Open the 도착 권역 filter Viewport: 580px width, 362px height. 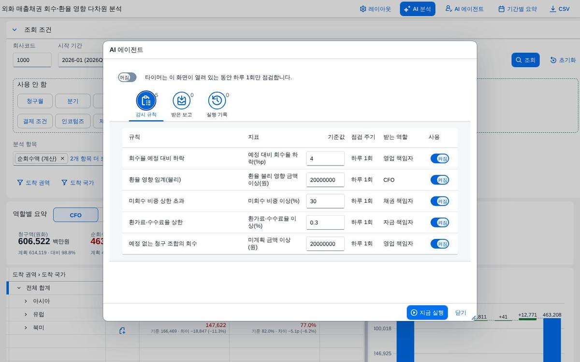click(x=33, y=183)
